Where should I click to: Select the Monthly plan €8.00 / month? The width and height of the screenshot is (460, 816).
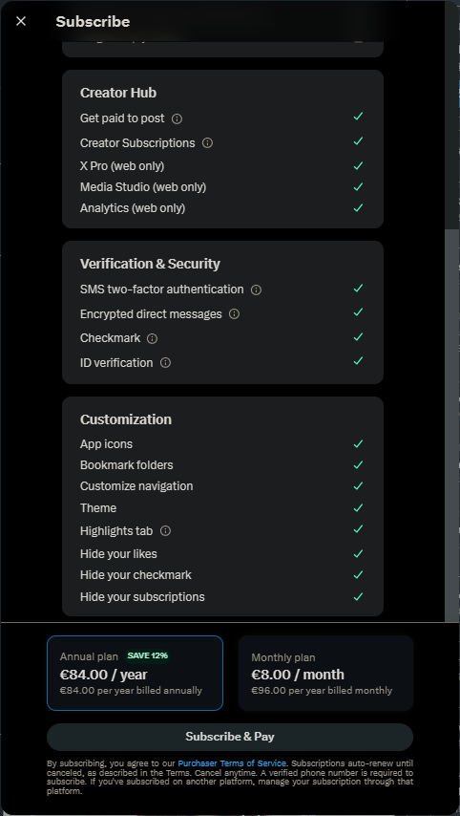pyautogui.click(x=325, y=673)
